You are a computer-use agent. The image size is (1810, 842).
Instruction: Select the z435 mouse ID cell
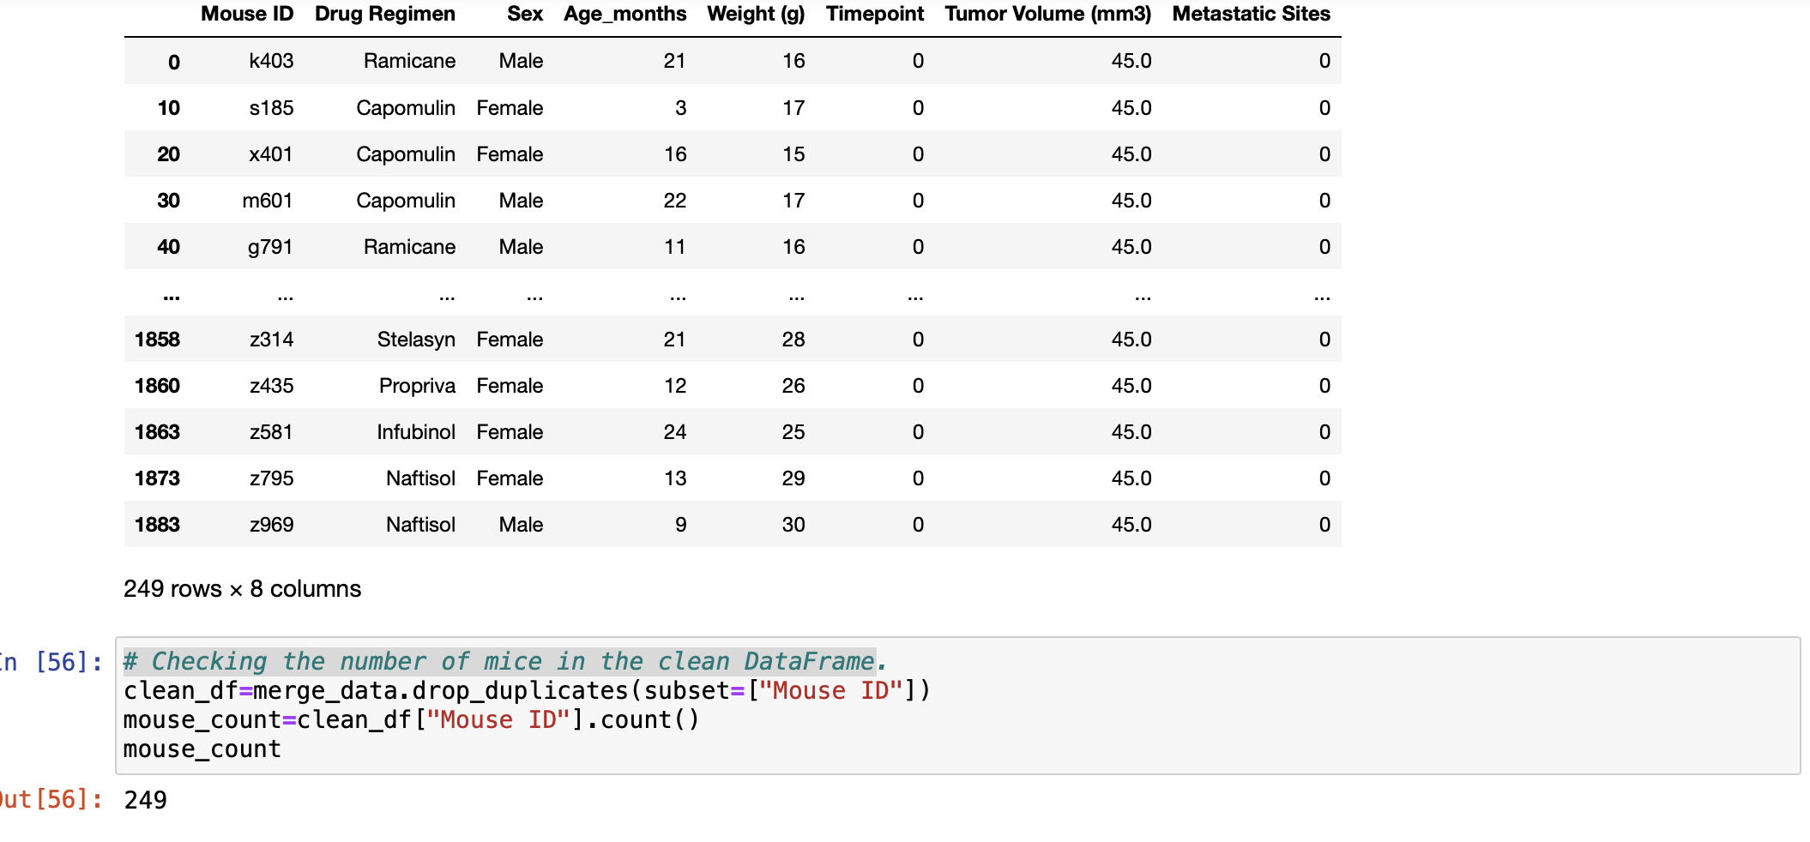[271, 386]
